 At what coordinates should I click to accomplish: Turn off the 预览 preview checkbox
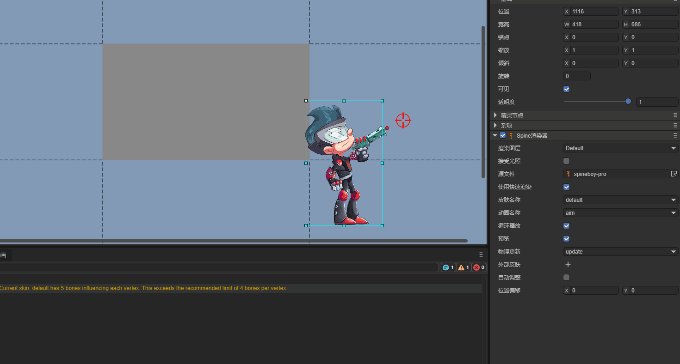click(566, 239)
